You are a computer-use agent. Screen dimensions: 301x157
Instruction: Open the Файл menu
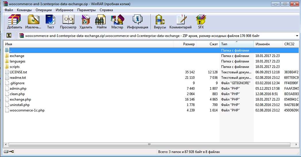pos(9,10)
